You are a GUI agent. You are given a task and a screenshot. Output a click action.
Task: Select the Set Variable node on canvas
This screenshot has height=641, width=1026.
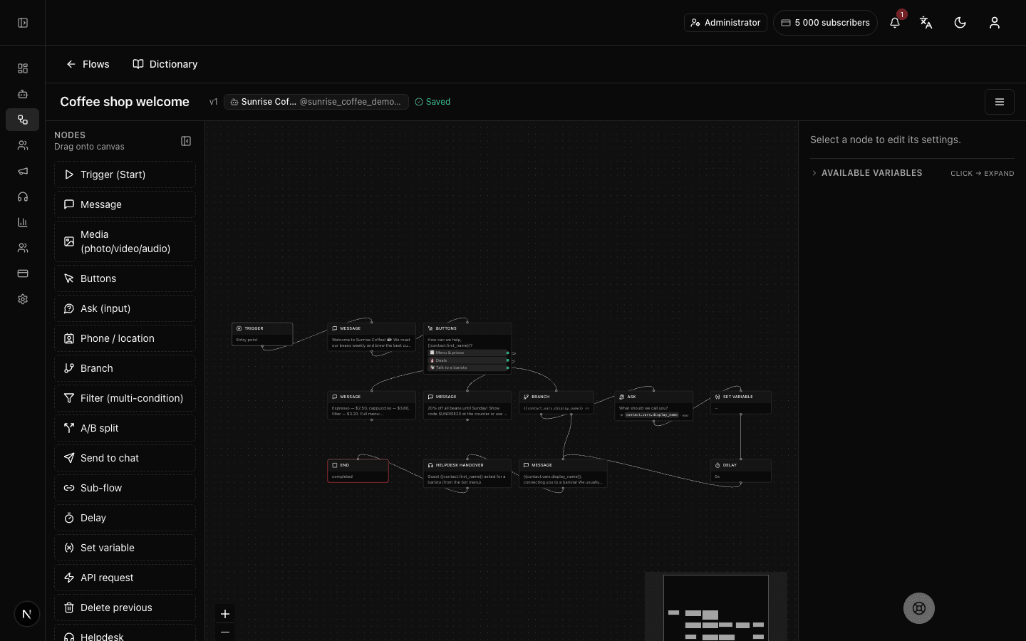741,402
